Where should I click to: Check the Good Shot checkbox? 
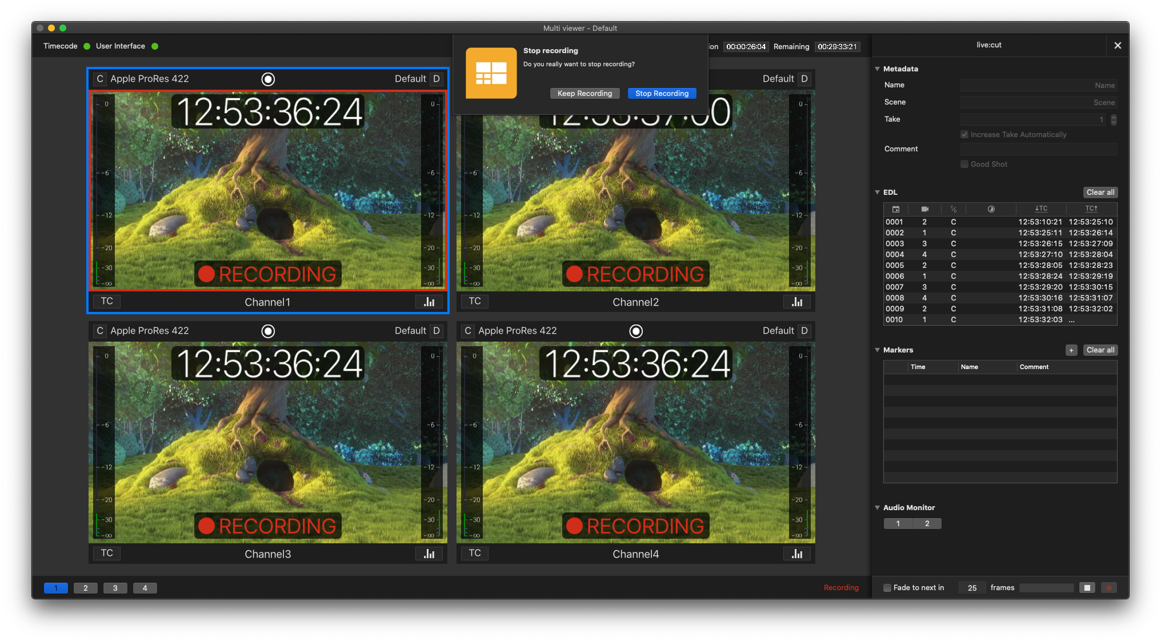[964, 165]
